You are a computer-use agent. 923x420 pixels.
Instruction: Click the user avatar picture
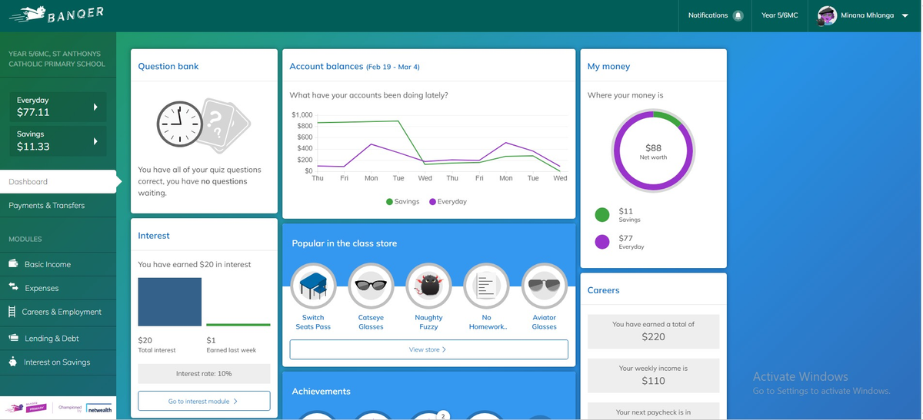click(827, 15)
